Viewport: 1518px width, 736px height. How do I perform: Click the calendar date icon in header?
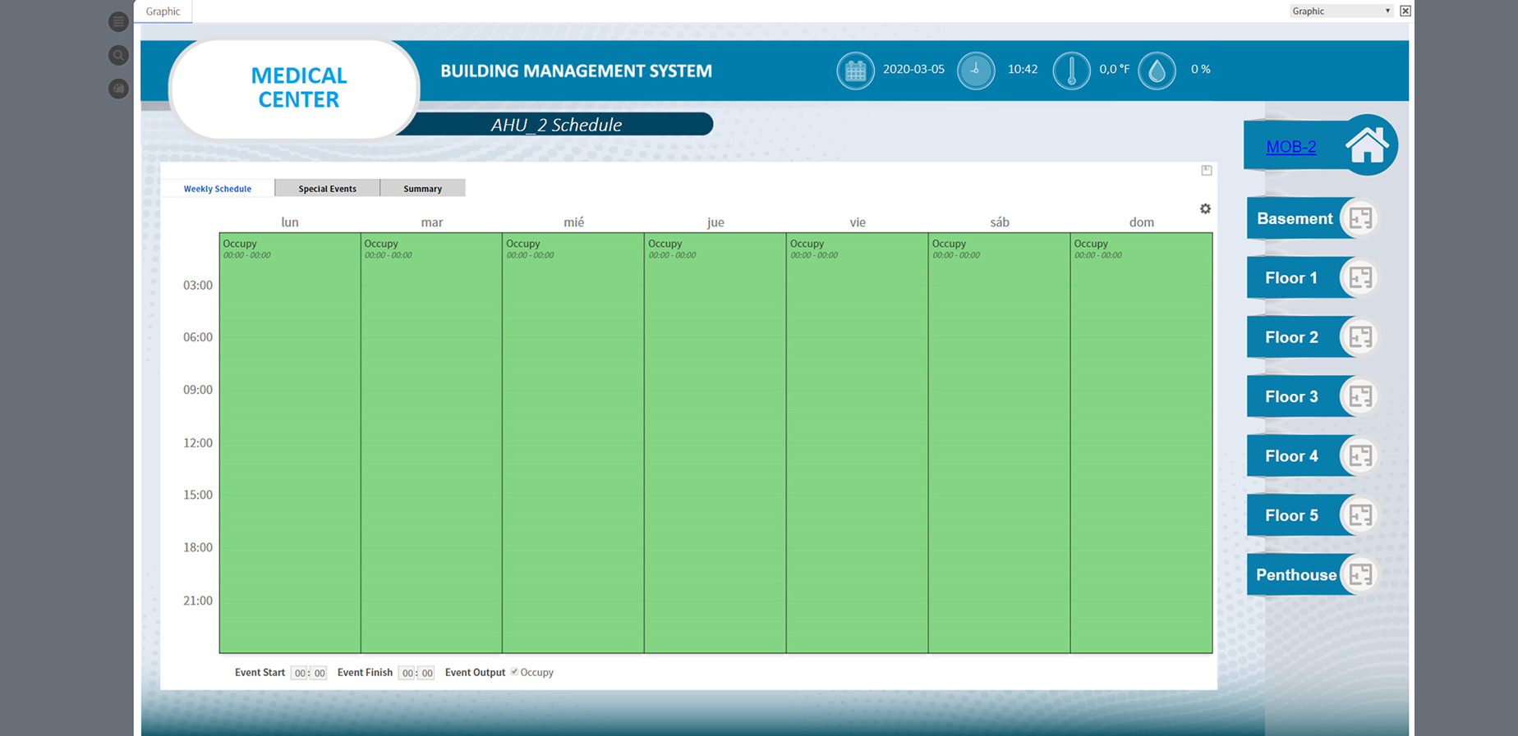(x=855, y=71)
